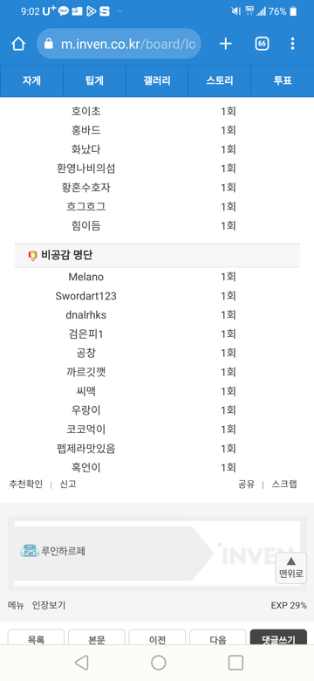314x681 pixels.
Task: Open a new tab with the plus icon
Action: coord(226,44)
